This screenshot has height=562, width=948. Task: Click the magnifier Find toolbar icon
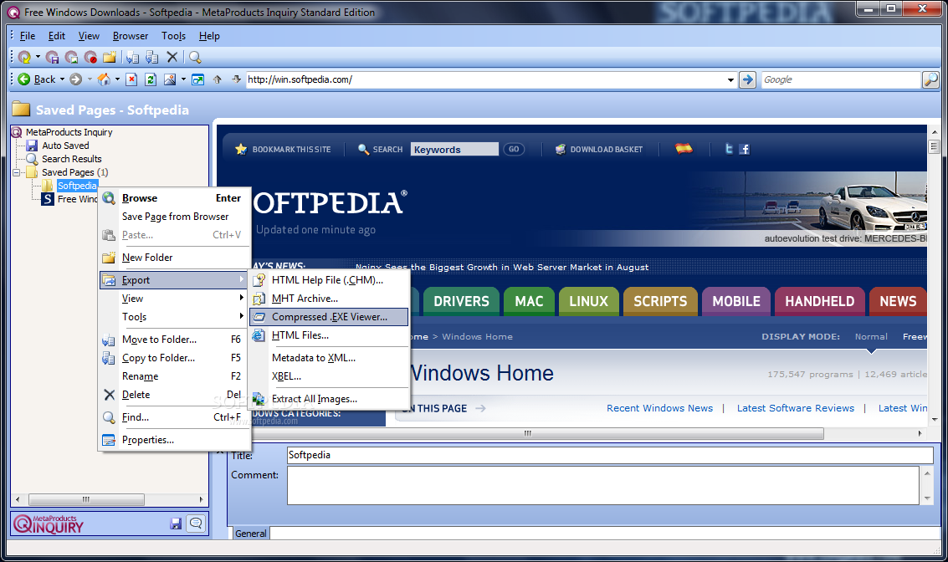pos(195,58)
